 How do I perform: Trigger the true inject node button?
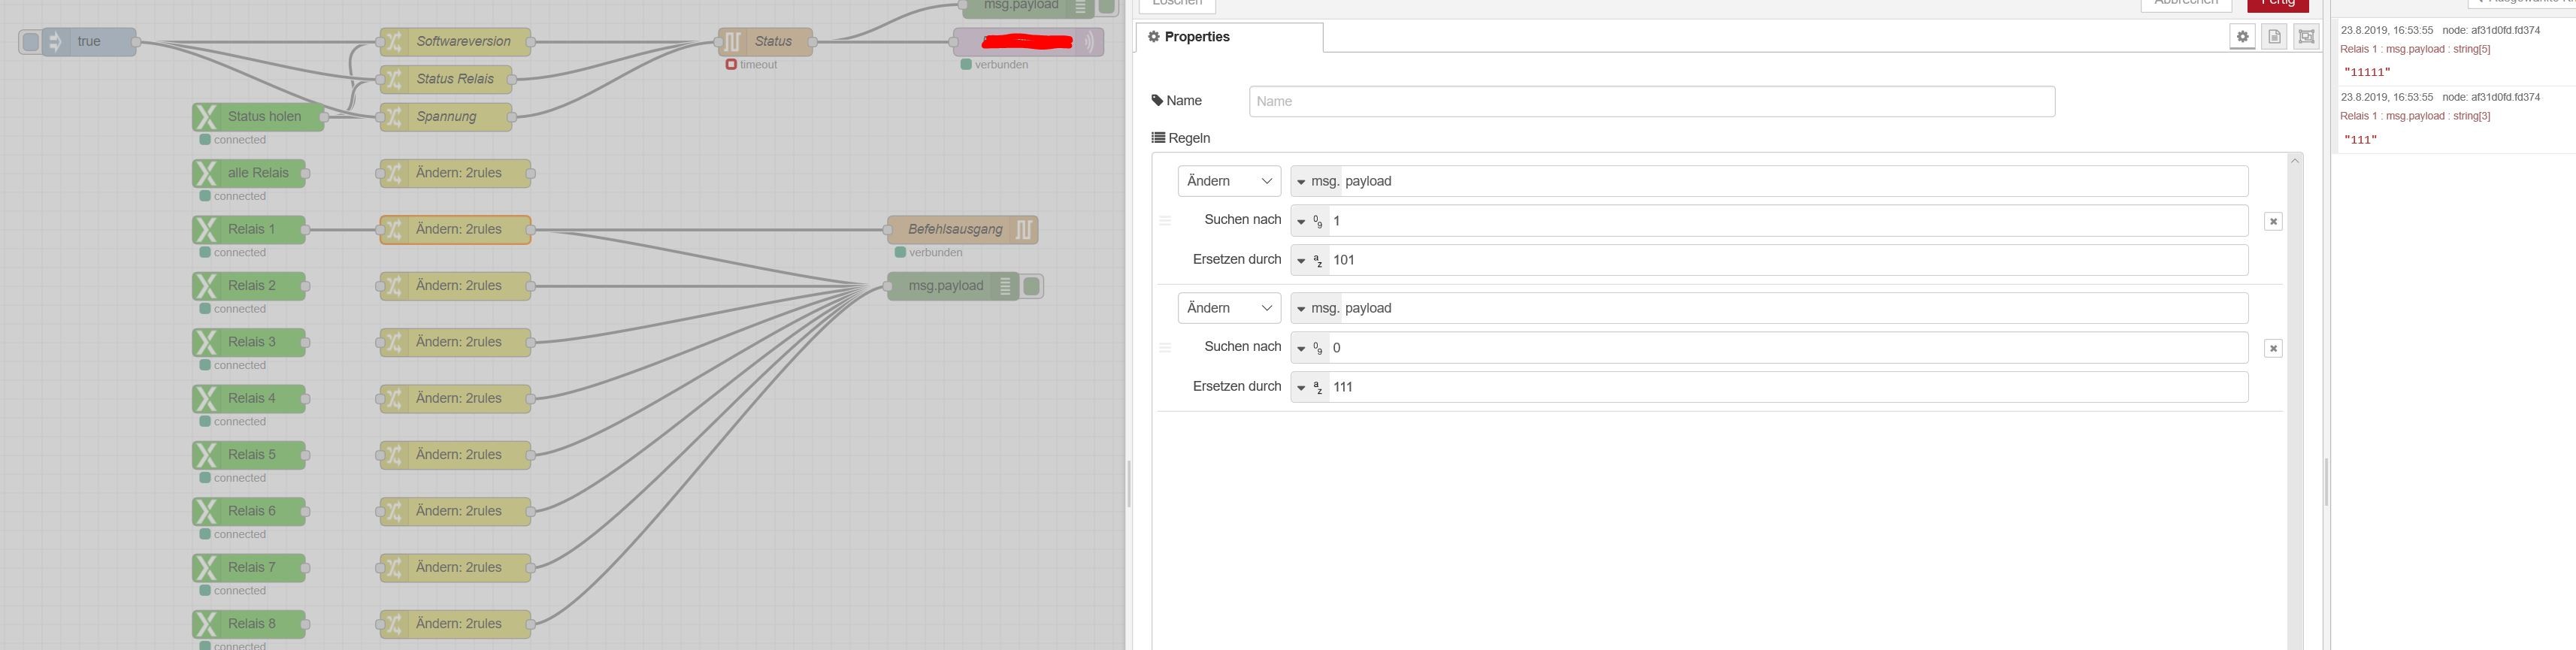pos(31,42)
